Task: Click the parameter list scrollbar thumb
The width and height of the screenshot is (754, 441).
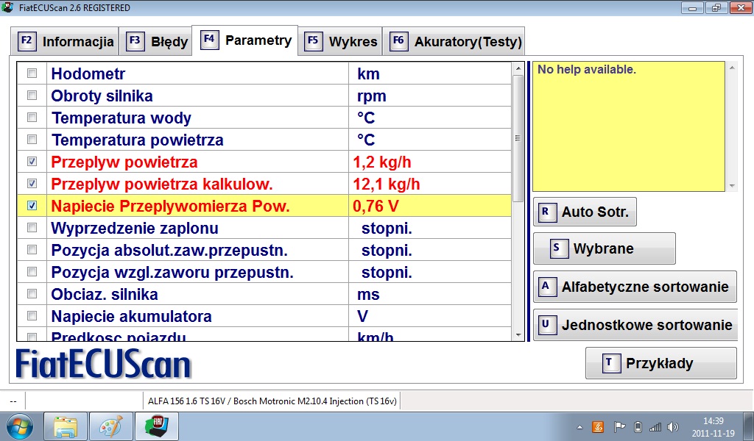Action: [518, 139]
